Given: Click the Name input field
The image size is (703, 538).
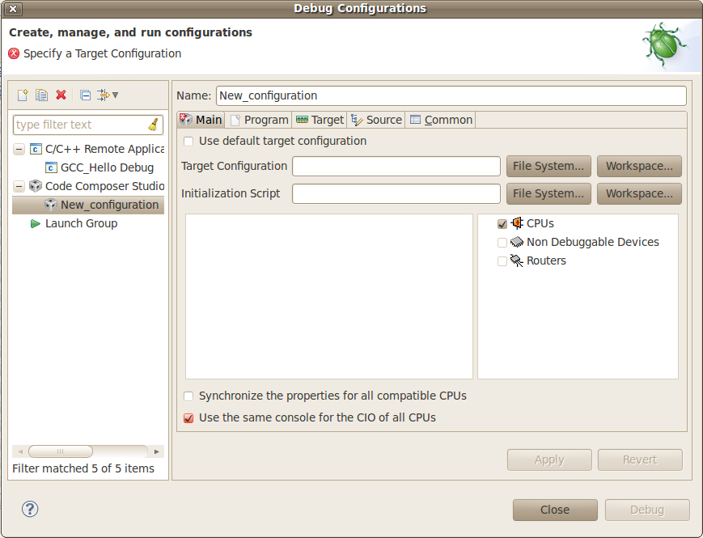Looking at the screenshot, I should (x=451, y=95).
